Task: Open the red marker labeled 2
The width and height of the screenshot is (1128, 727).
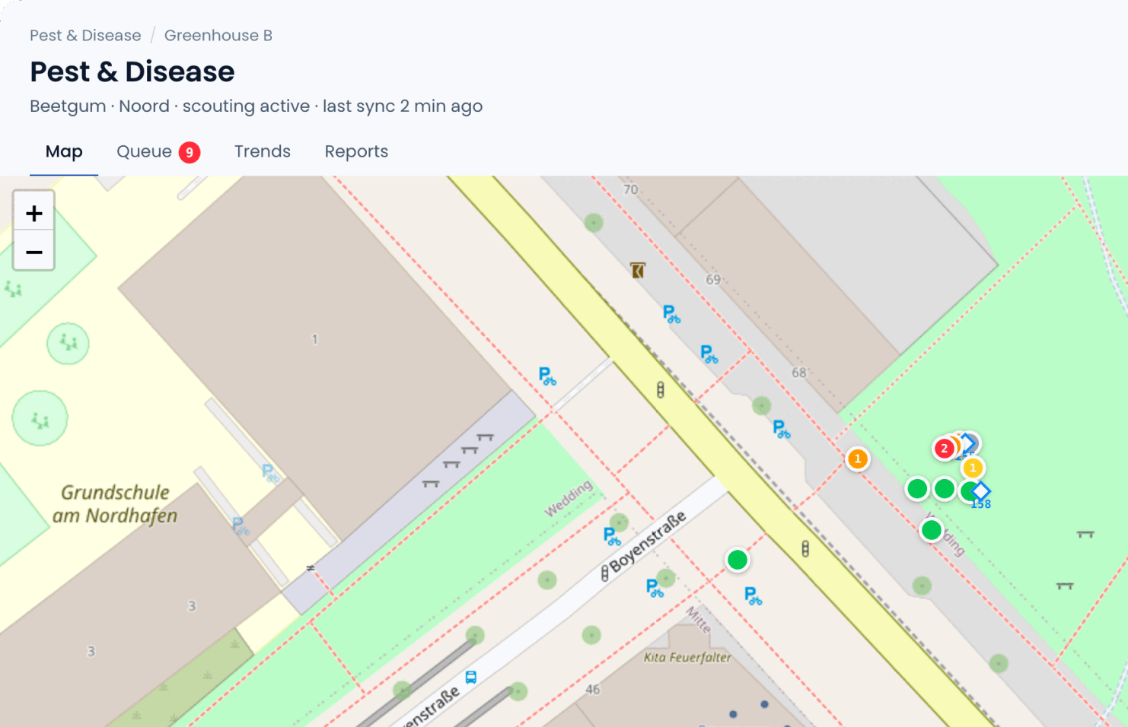Action: click(945, 449)
